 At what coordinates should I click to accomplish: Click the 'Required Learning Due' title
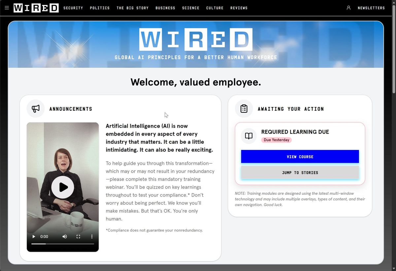click(x=295, y=132)
